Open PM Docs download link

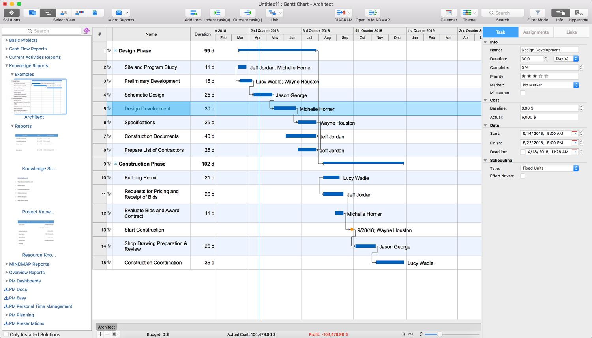pos(18,289)
